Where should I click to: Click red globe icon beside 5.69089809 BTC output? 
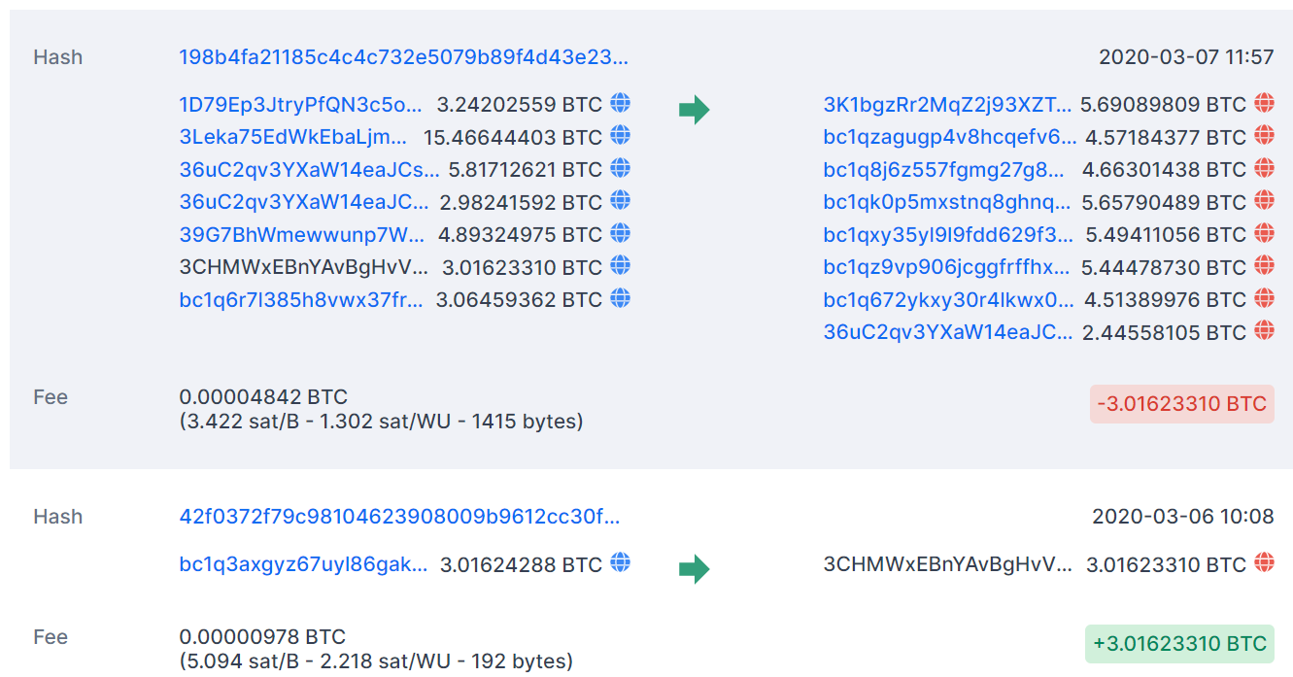click(x=1264, y=103)
